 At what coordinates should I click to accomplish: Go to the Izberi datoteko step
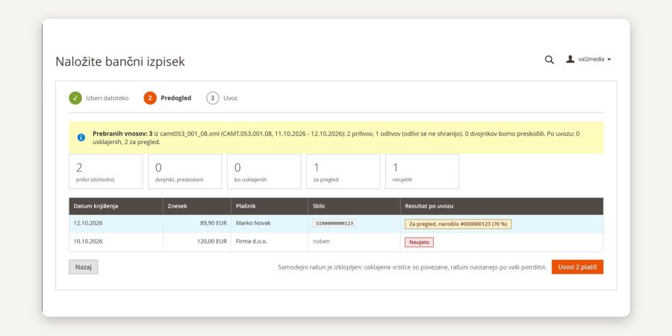(x=107, y=98)
